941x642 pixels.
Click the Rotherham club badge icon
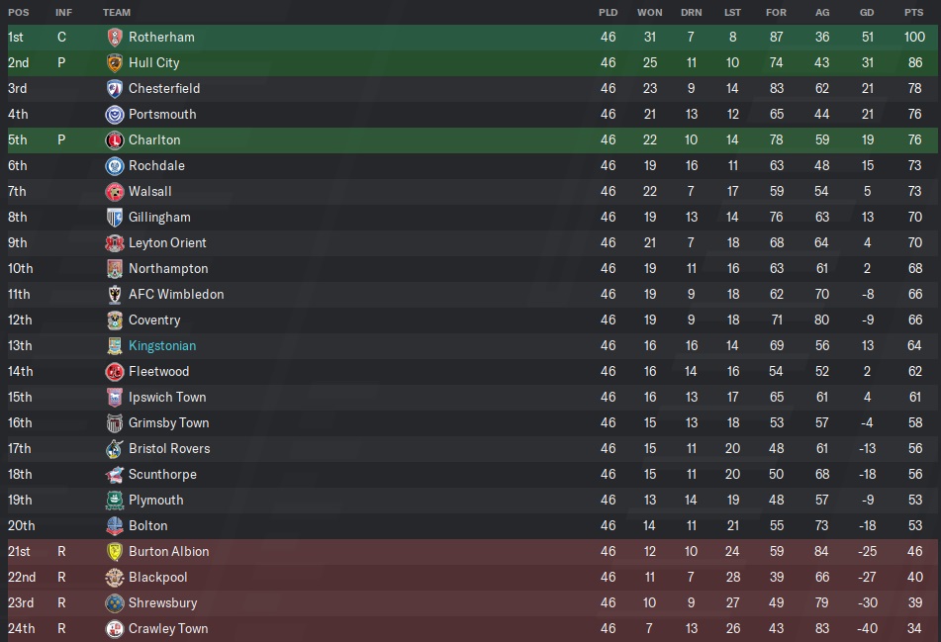[114, 37]
